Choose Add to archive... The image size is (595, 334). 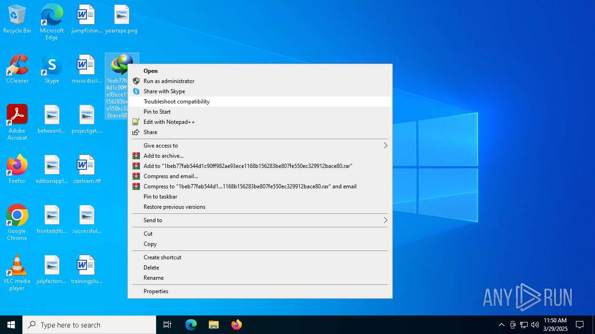tap(260, 156)
